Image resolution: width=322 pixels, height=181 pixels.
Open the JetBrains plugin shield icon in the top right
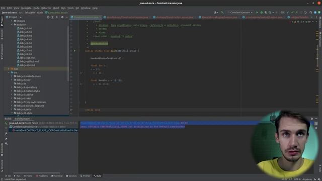click(x=319, y=13)
